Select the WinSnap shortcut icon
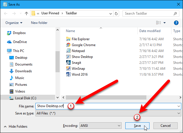This screenshot has width=183, height=133. 68,69
